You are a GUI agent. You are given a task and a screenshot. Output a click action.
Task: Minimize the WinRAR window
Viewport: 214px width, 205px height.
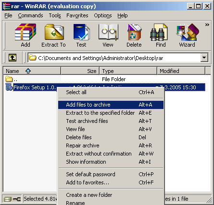click(x=190, y=6)
